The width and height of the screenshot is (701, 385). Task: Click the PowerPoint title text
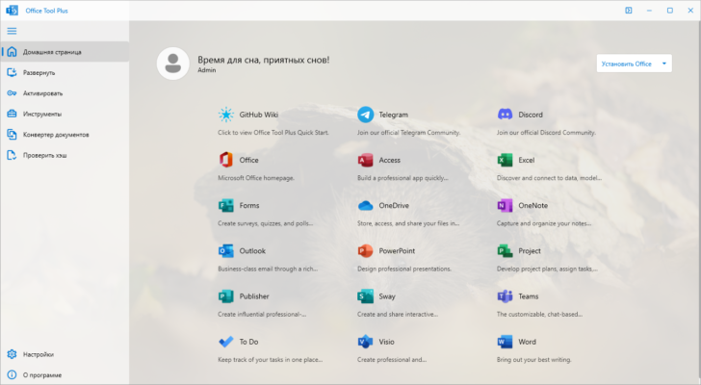tap(397, 251)
